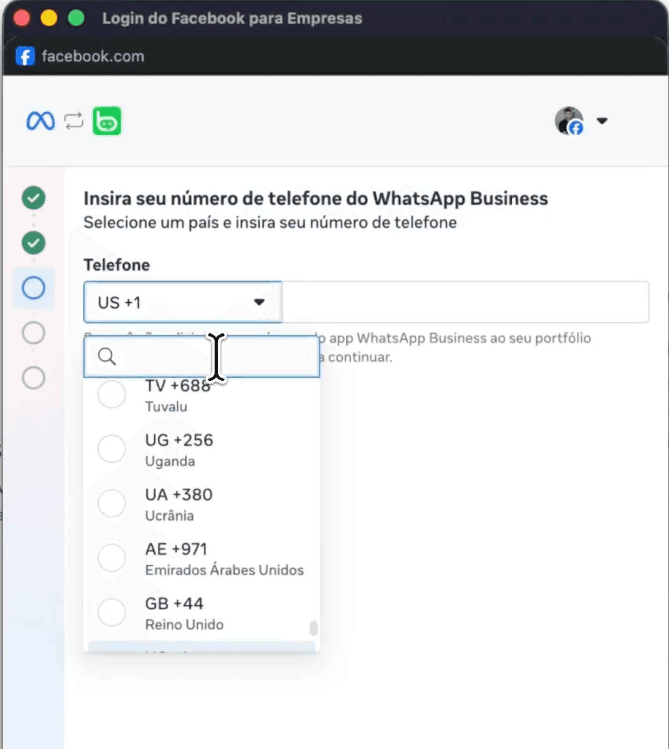Image resolution: width=669 pixels, height=749 pixels.
Task: Click the yellow minimize window button
Action: pyautogui.click(x=49, y=18)
